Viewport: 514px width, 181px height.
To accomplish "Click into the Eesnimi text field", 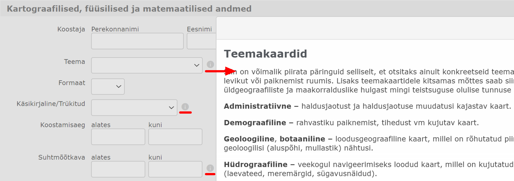I will (x=201, y=41).
